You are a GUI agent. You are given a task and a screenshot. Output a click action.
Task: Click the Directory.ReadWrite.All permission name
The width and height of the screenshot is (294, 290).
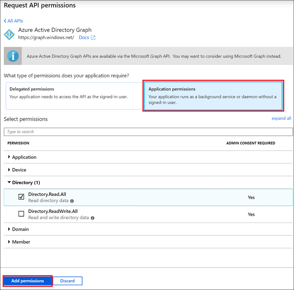tap(53, 211)
